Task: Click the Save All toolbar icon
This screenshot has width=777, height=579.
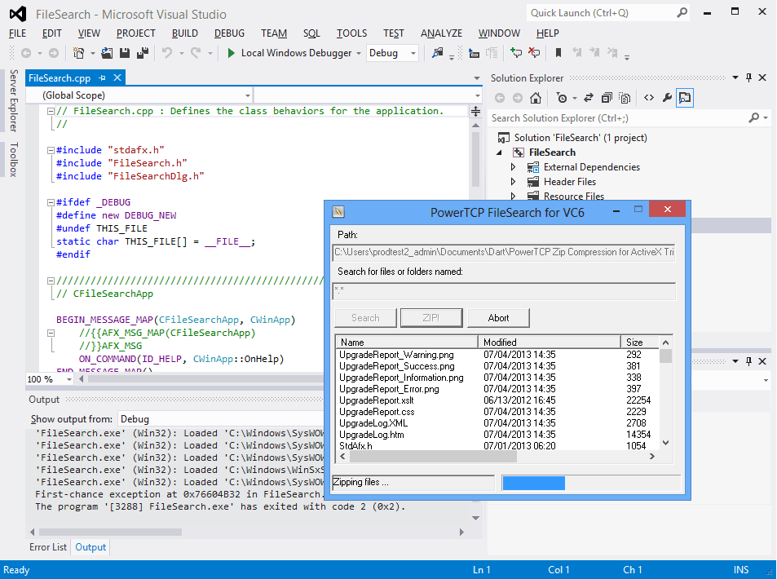Action: click(x=143, y=53)
